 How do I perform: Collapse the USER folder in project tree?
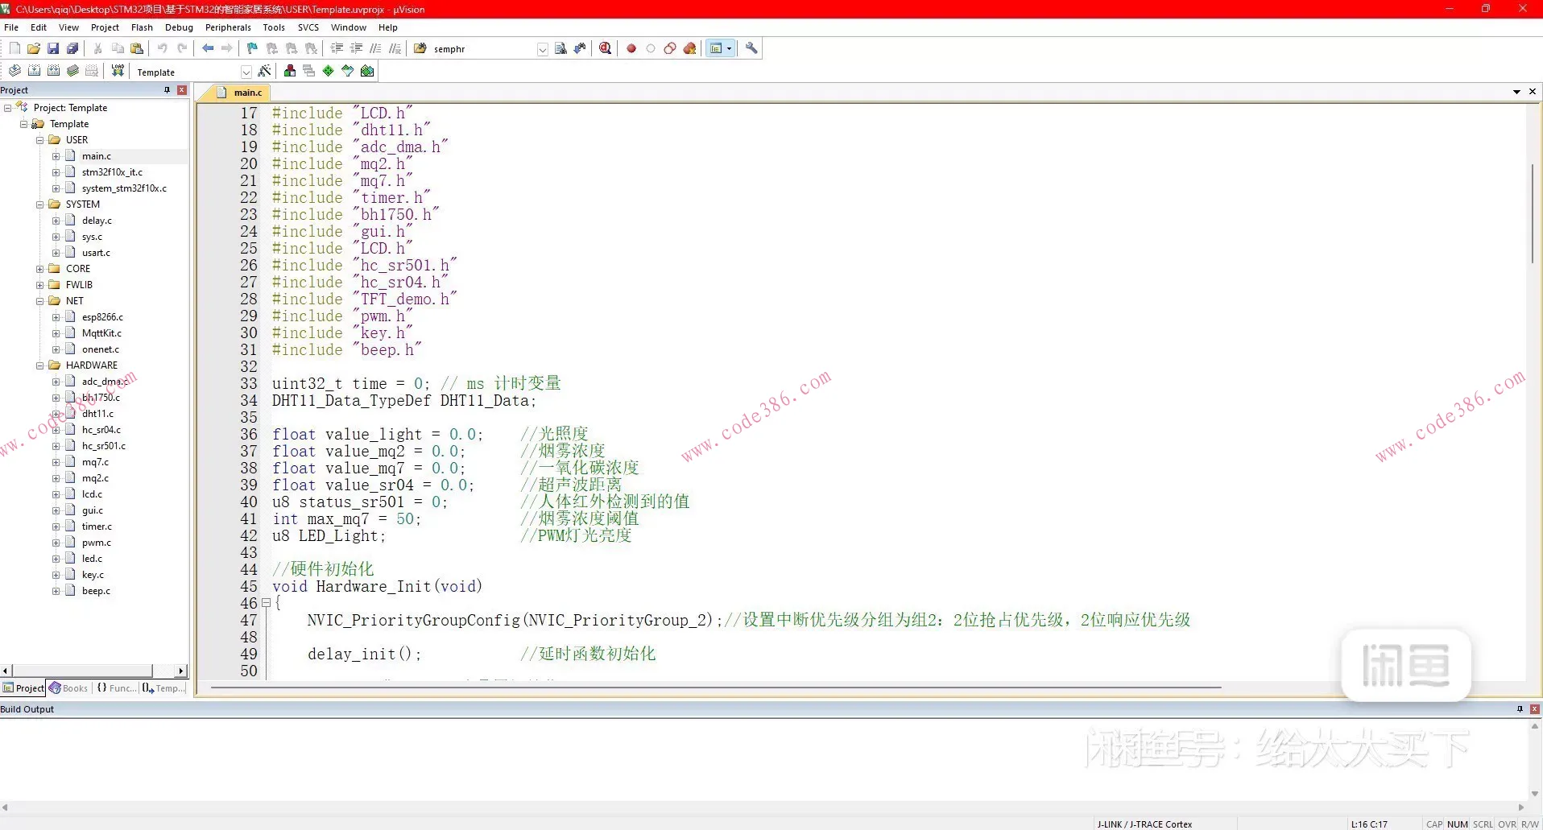39,140
